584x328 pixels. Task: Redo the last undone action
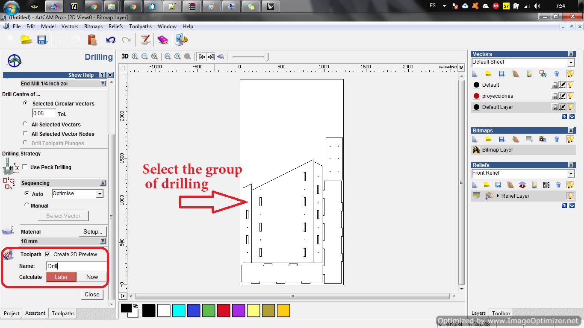126,40
